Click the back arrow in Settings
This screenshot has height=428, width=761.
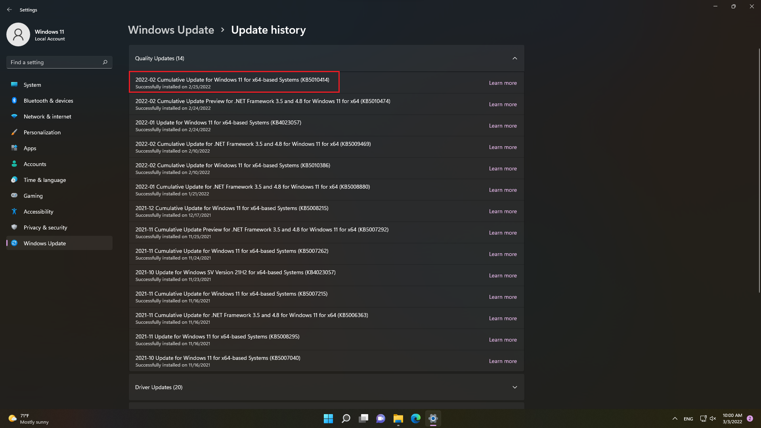point(10,10)
